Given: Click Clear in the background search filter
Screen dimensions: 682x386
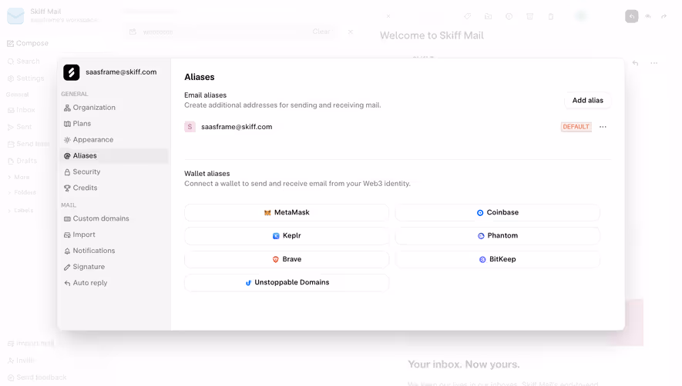Looking at the screenshot, I should coord(321,32).
